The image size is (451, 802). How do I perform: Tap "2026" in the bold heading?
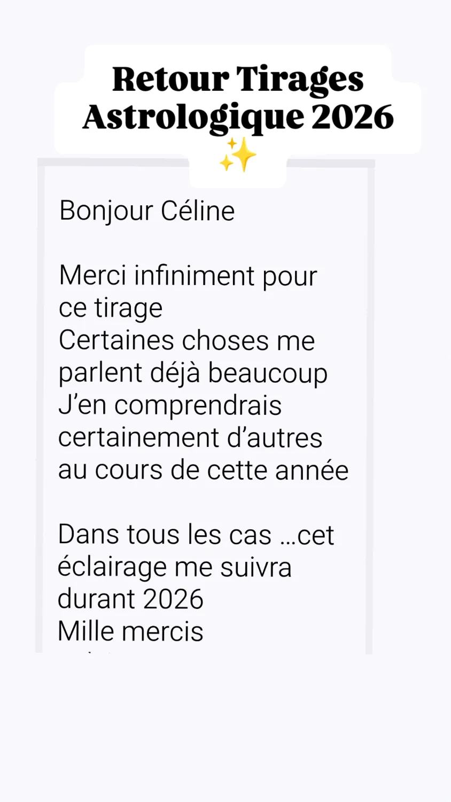click(x=353, y=117)
